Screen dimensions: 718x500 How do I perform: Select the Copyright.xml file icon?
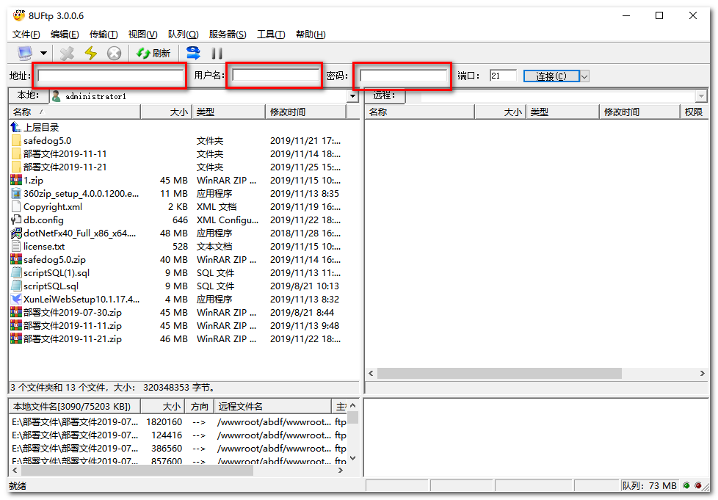pyautogui.click(x=16, y=207)
